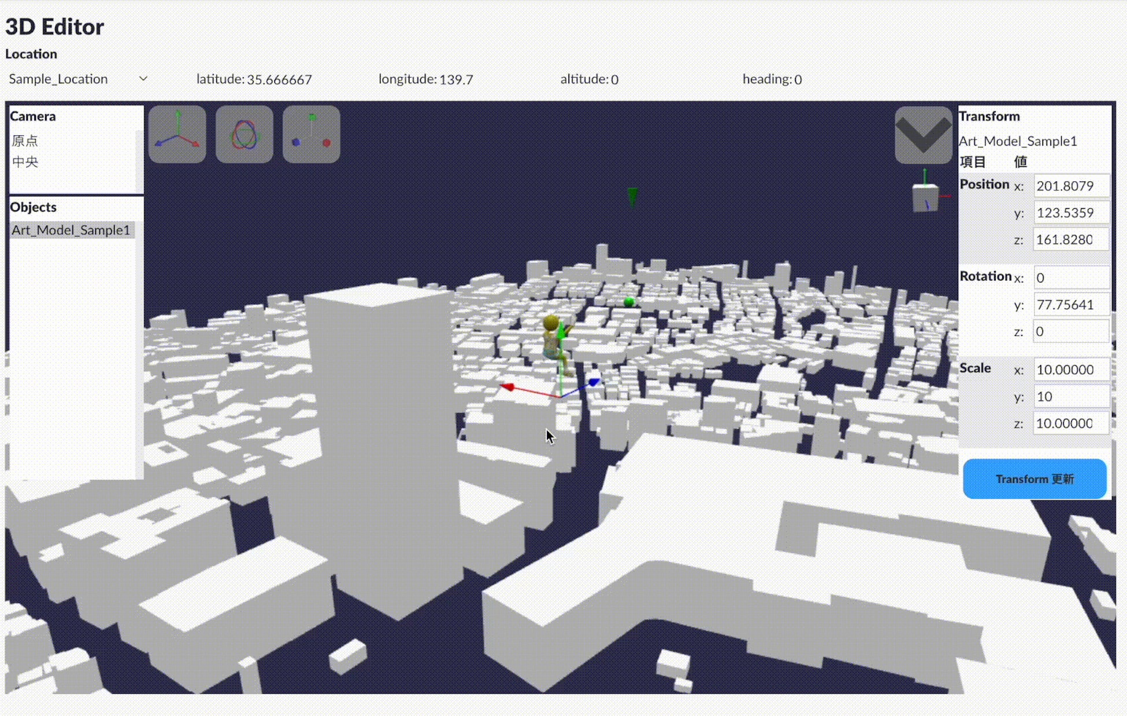Select 原点 camera preset
Image resolution: width=1127 pixels, height=716 pixels.
tap(25, 140)
